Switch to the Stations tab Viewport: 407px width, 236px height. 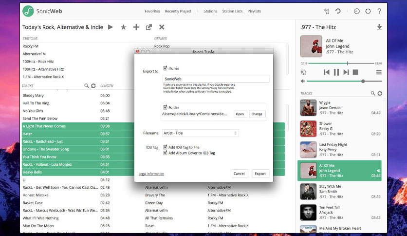210,11
